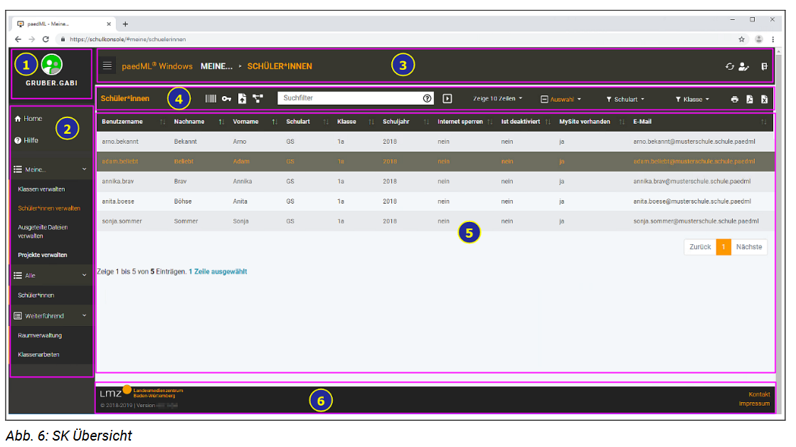796x447 pixels.
Task: Click adam.beliebt@musterschule.schule.paedml email cell
Action: [694, 162]
